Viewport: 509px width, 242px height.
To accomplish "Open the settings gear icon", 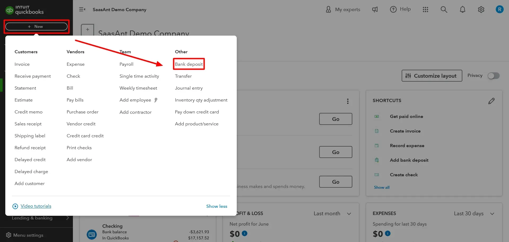I will 481,10.
